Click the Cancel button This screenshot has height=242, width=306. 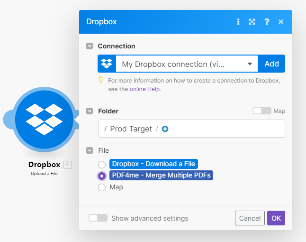pyautogui.click(x=250, y=218)
